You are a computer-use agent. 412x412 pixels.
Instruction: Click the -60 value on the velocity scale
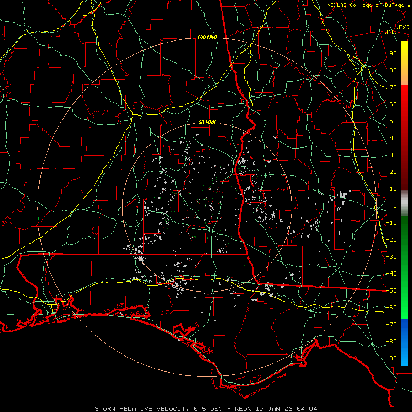pyautogui.click(x=391, y=308)
